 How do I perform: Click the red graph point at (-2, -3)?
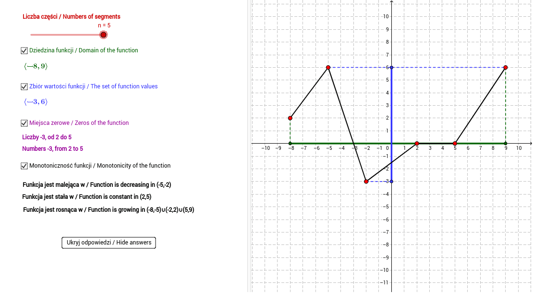(366, 182)
